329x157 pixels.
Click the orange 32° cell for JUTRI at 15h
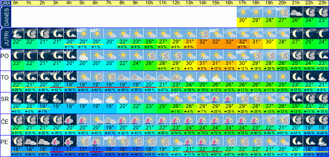[216, 42]
